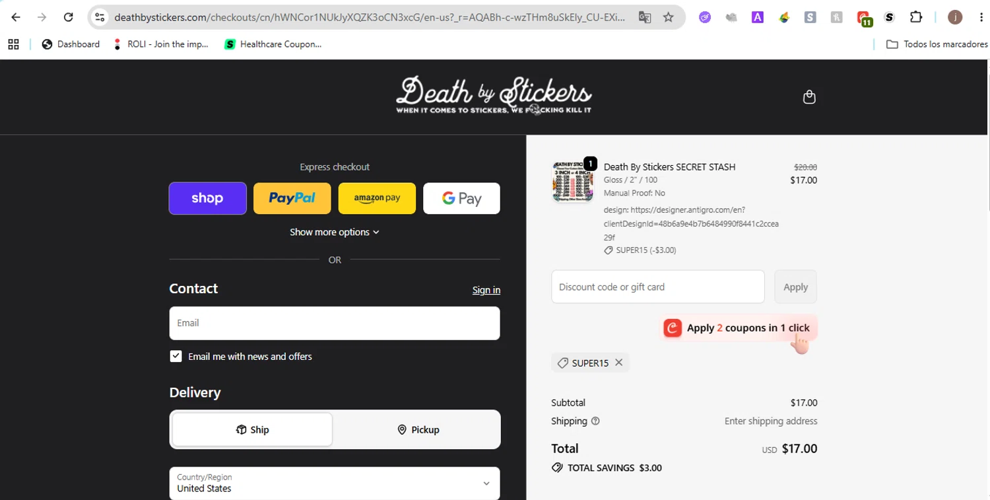This screenshot has width=990, height=500.
Task: Click the purple A extension icon
Action: tap(758, 18)
